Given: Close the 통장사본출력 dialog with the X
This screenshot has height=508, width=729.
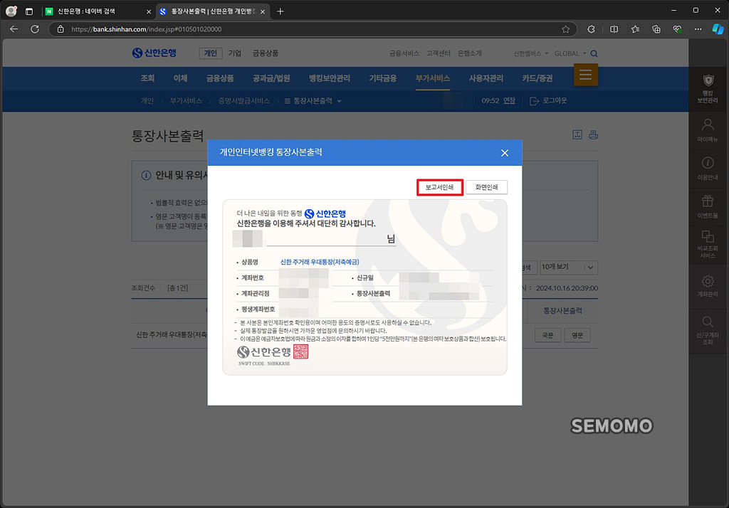Looking at the screenshot, I should coord(505,153).
